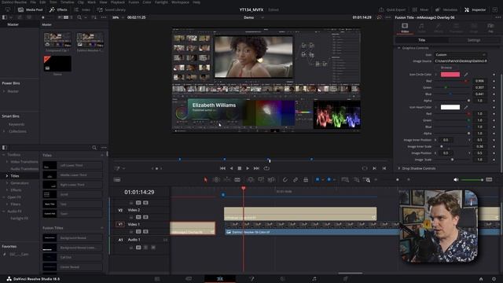The image size is (503, 283).
Task: Switch to the Fairlight page music note icon
Action: pyautogui.click(x=314, y=279)
